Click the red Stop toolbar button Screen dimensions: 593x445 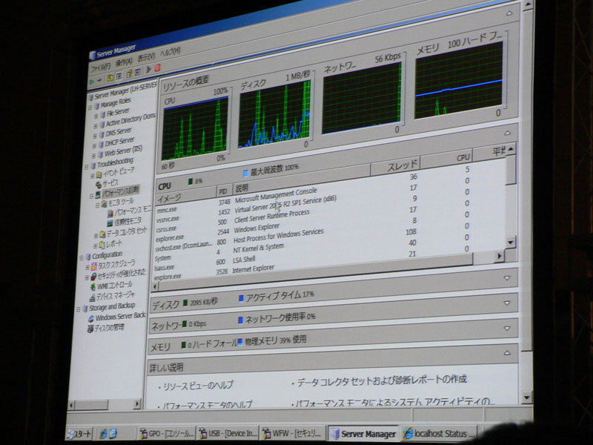(157, 67)
